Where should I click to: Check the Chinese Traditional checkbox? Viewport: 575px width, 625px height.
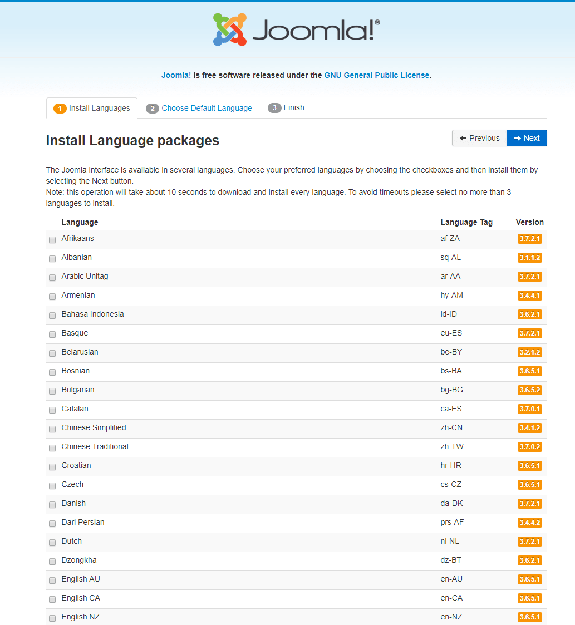click(x=52, y=448)
